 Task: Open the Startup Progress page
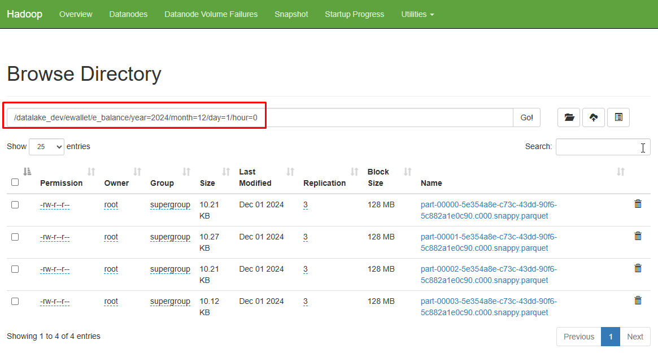click(355, 14)
